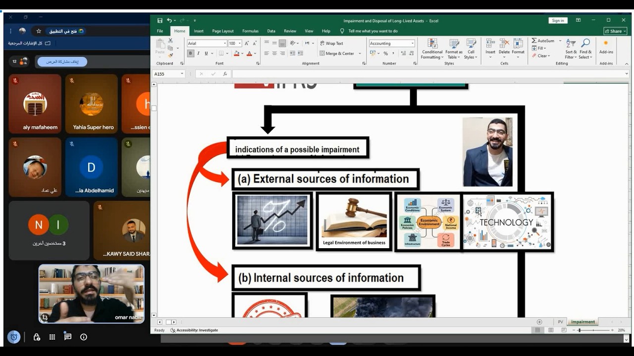Click Decrease Font Size icon
The height and width of the screenshot is (356, 634).
[255, 44]
